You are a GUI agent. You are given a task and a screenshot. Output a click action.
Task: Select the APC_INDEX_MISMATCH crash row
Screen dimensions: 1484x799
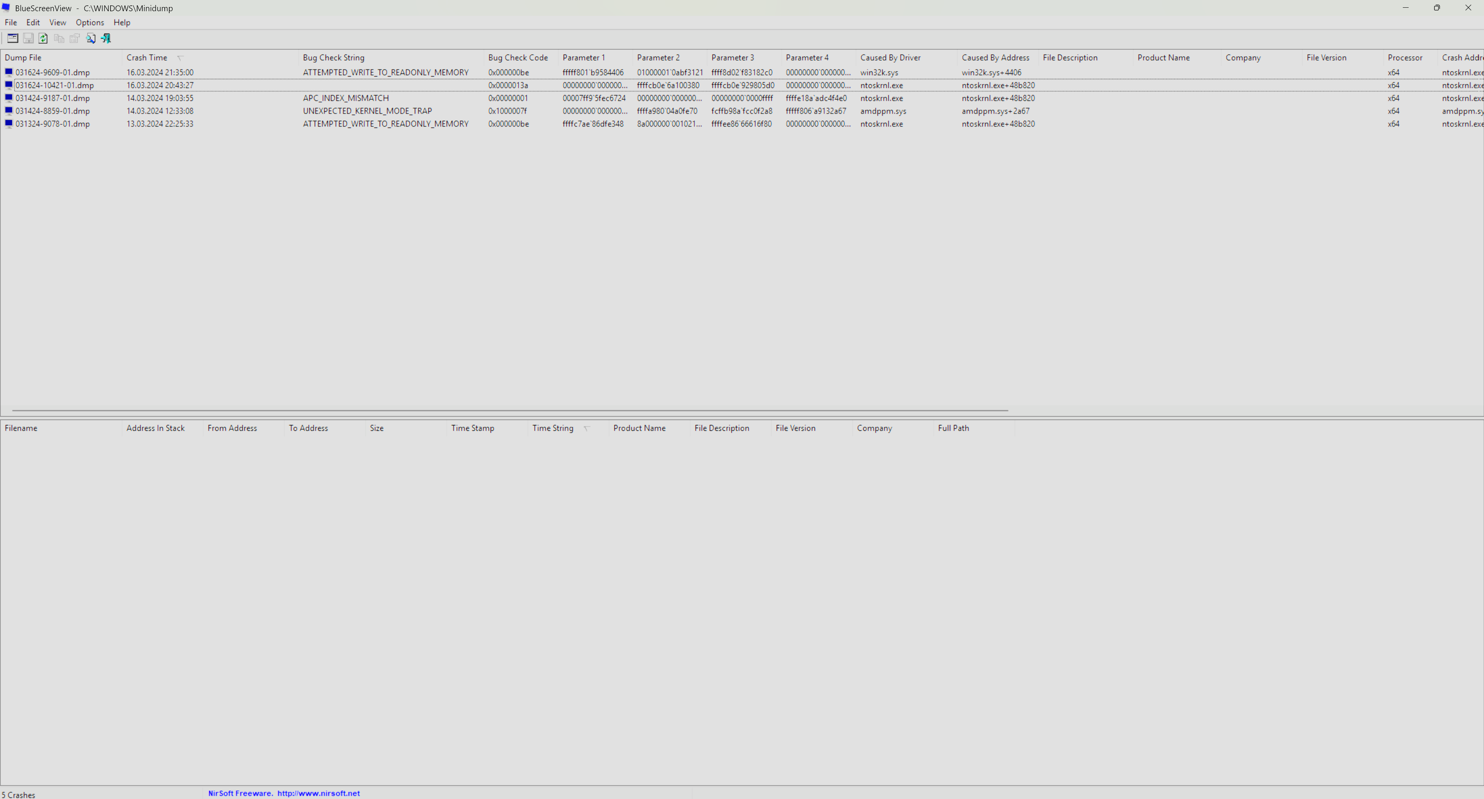click(346, 98)
